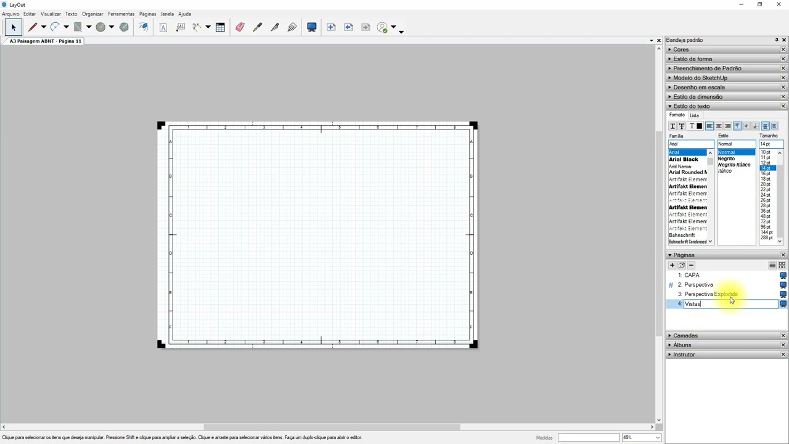The width and height of the screenshot is (789, 444).
Task: Toggle underline text style
Action: pyautogui.click(x=673, y=126)
